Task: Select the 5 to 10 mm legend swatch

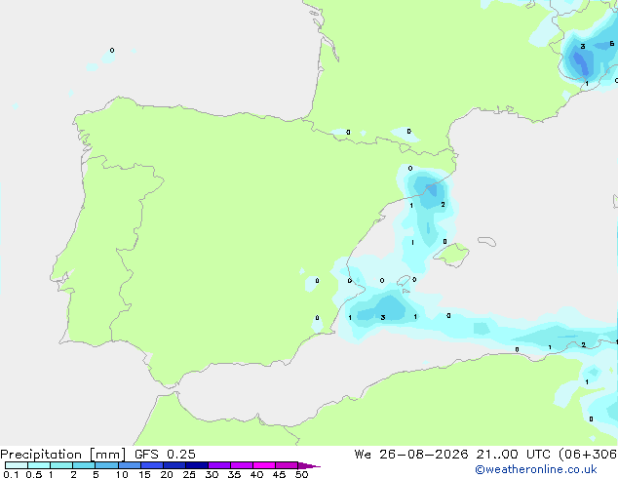Action: click(x=106, y=465)
